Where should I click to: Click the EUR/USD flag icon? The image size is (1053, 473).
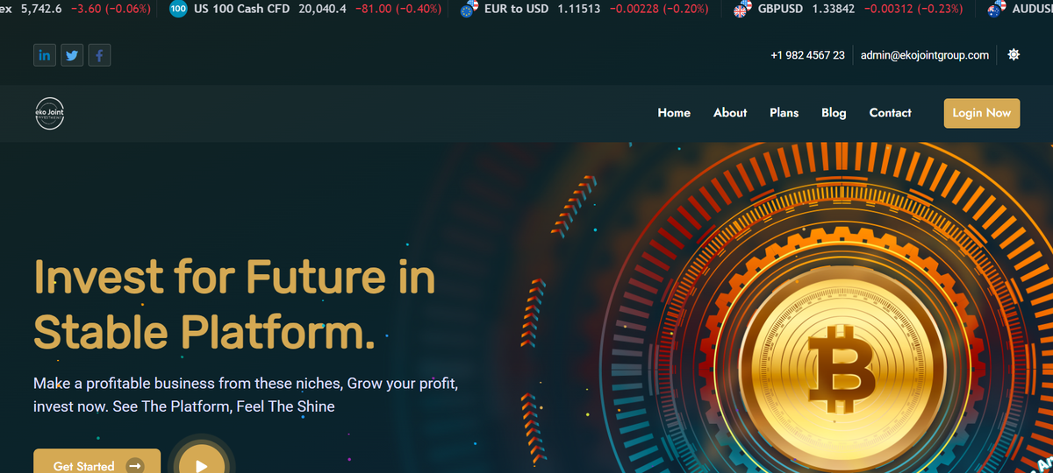click(x=469, y=10)
